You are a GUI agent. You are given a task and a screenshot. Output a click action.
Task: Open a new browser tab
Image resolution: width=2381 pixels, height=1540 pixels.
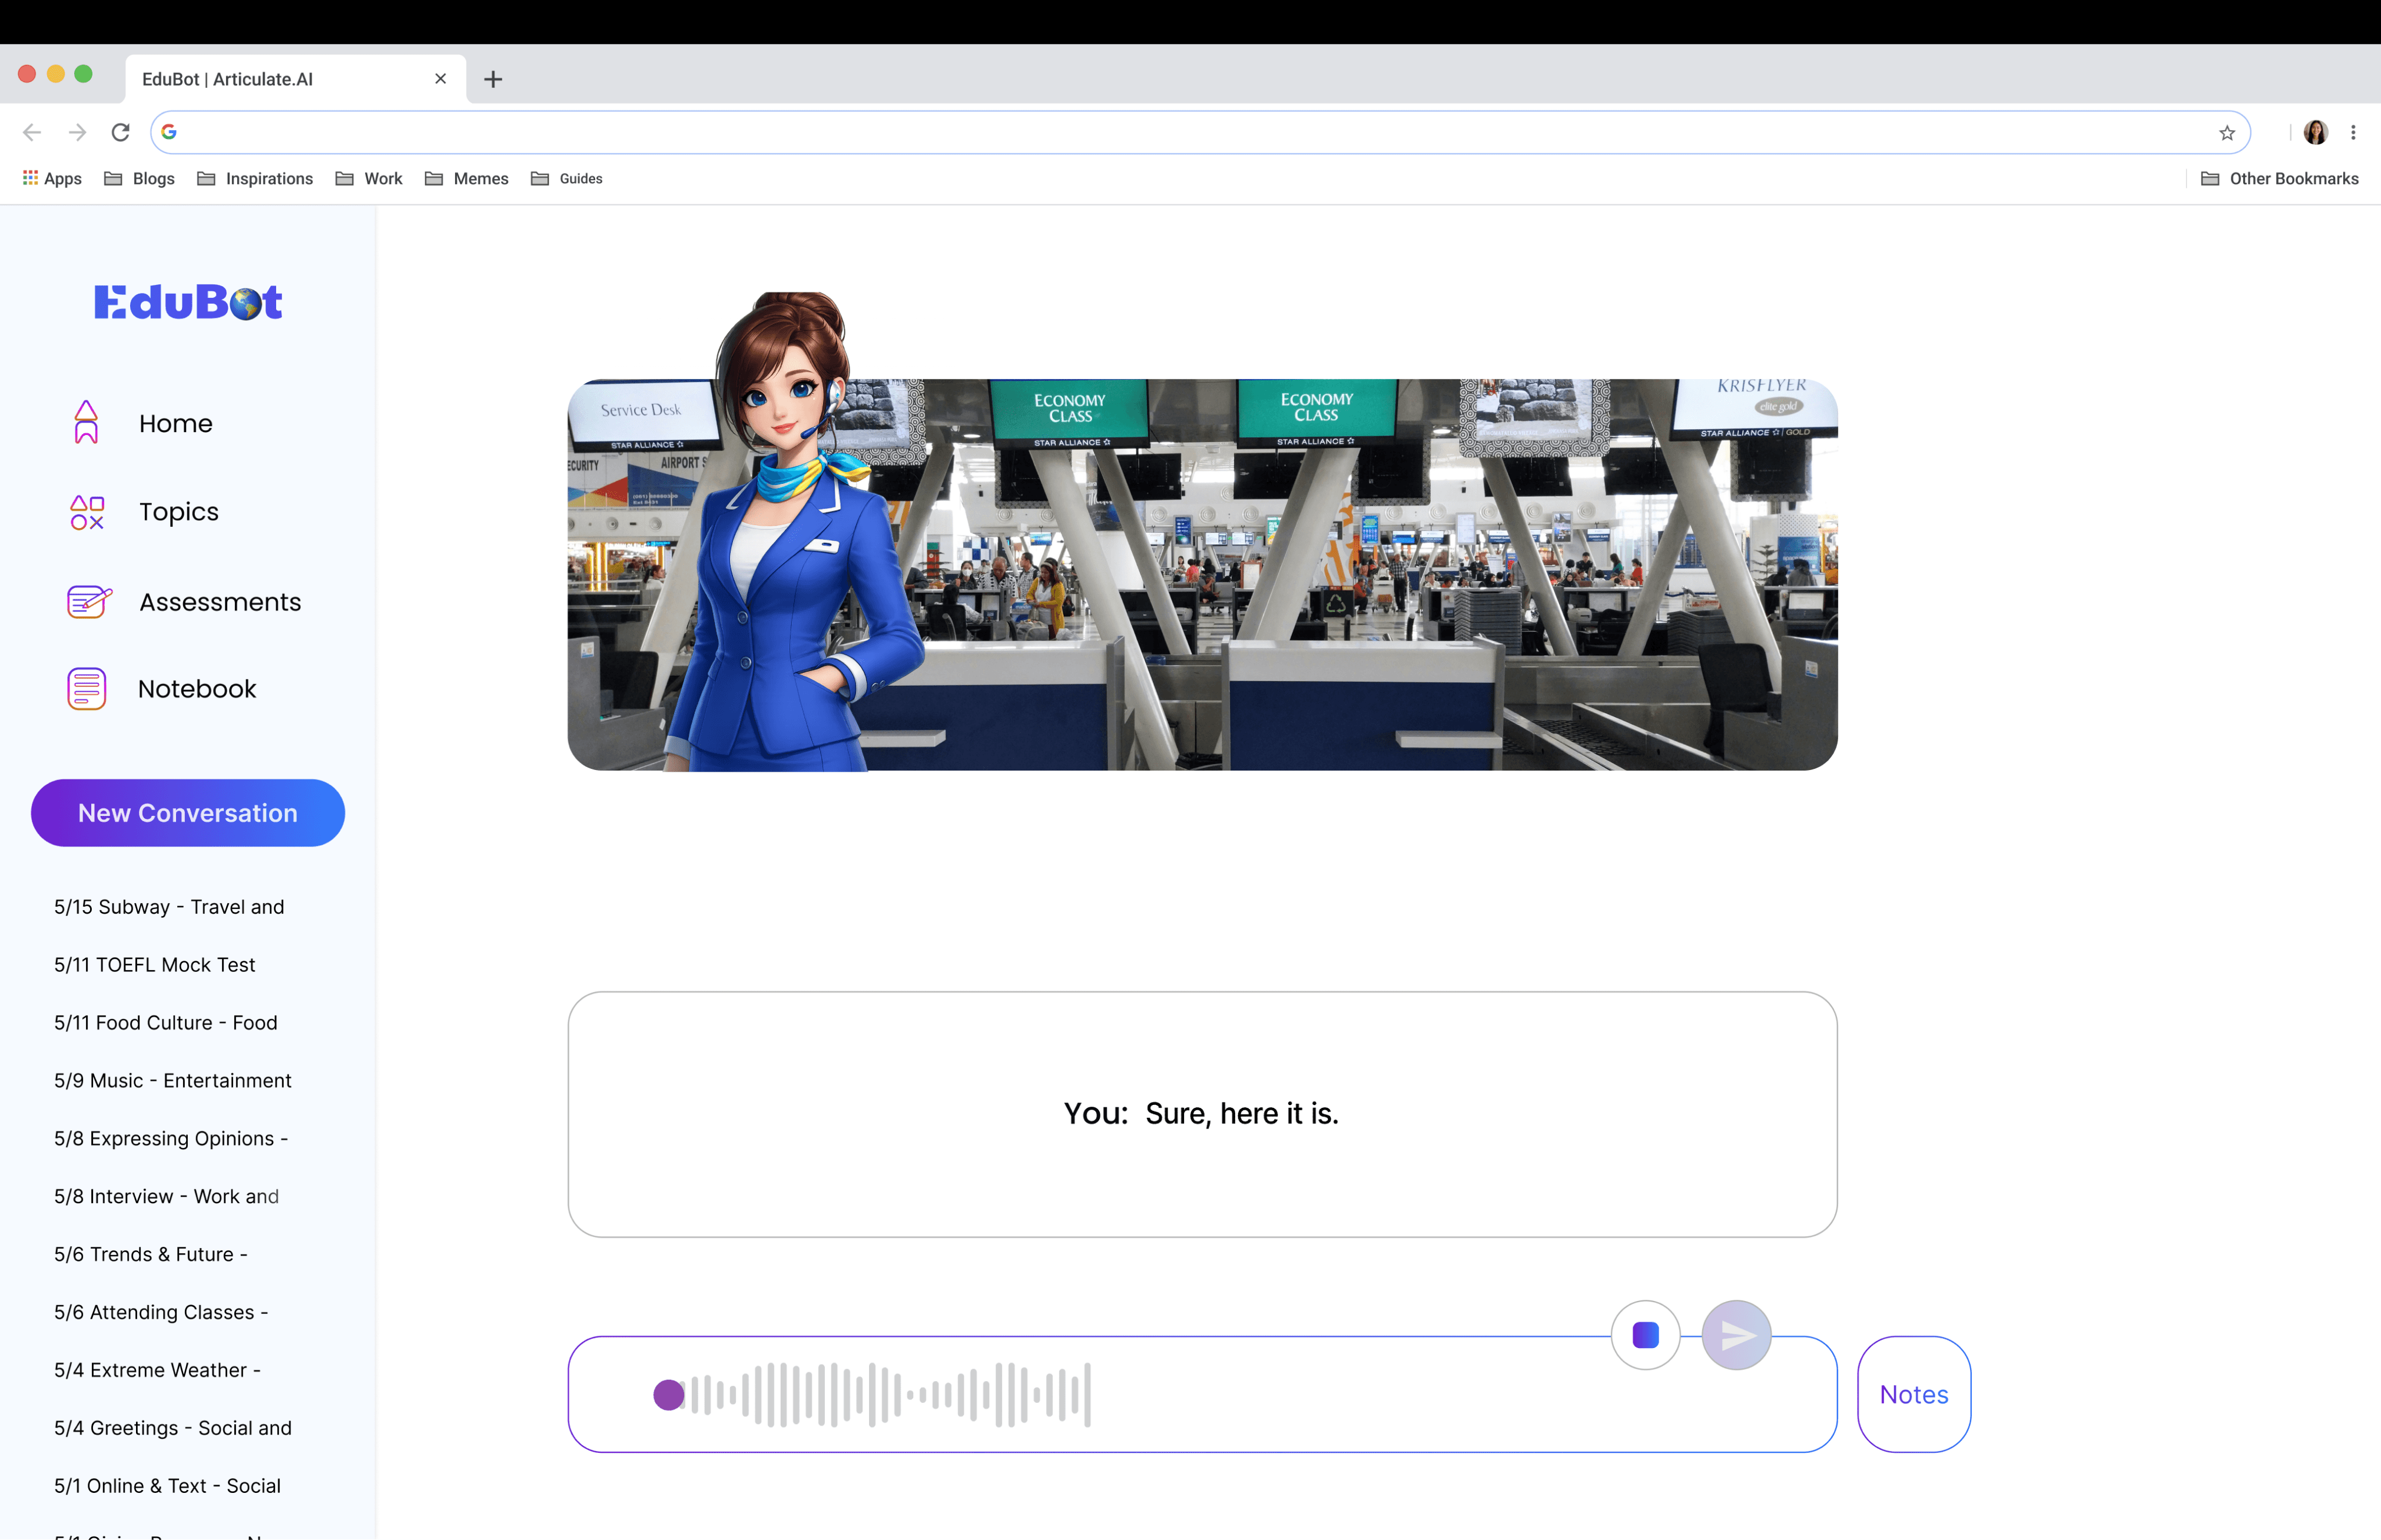coord(493,79)
